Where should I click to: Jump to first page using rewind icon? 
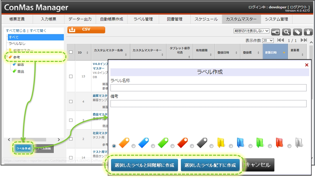coord(281,40)
